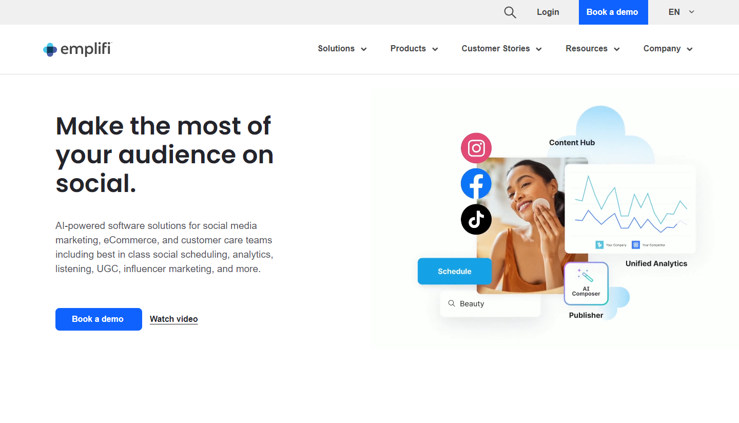Click the Publisher label
Image resolution: width=739 pixels, height=423 pixels.
[x=586, y=315]
